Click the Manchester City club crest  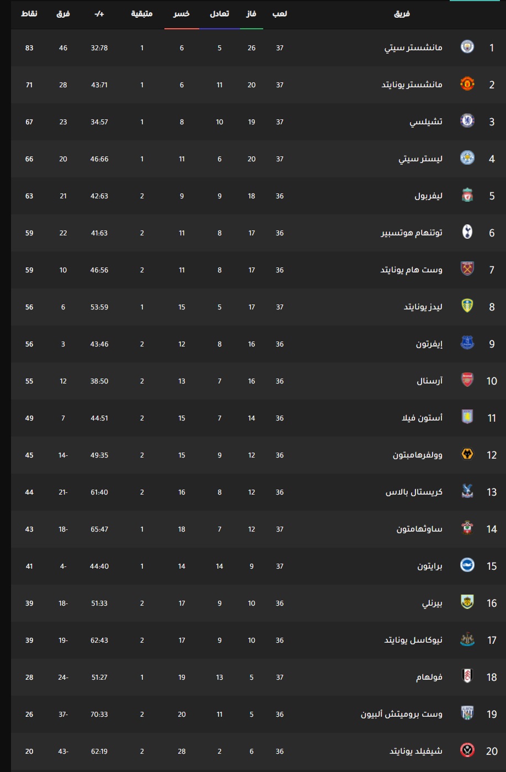click(467, 48)
